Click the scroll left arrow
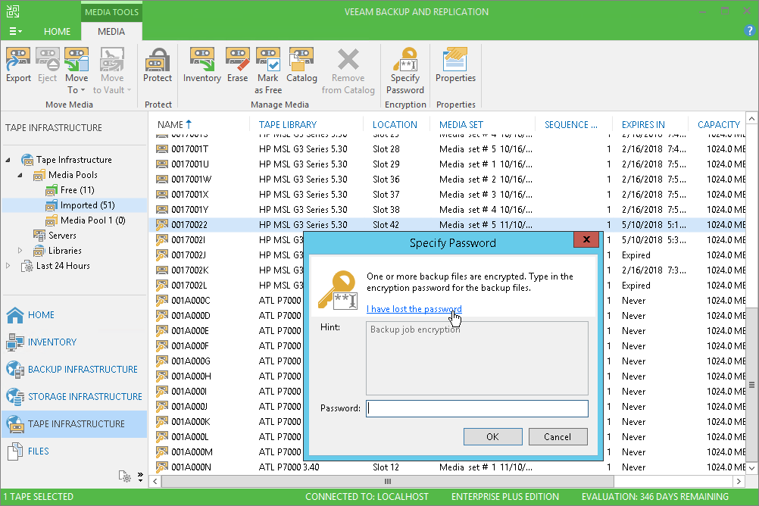The height and width of the screenshot is (506, 759). pos(155,481)
